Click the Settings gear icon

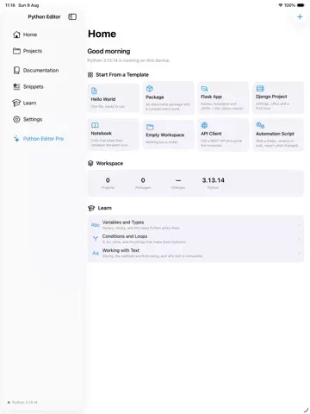[x=16, y=119]
